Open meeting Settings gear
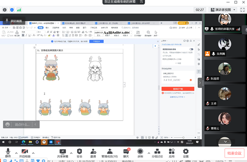The image size is (247, 162). [186, 152]
